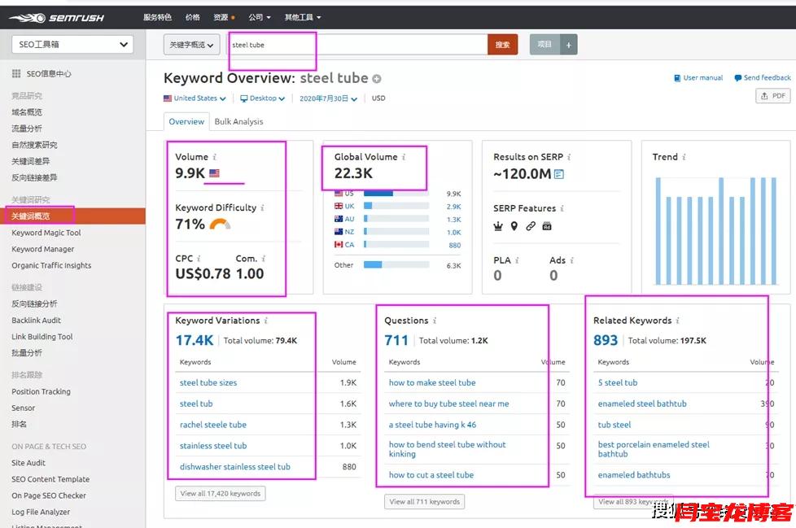This screenshot has width=796, height=528.
Task: Click the plus icon beside the steel tube title
Action: pyautogui.click(x=377, y=79)
